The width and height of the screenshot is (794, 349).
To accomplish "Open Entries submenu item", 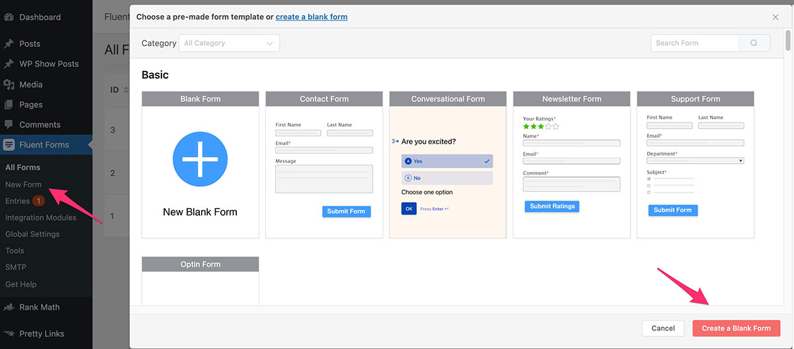I will 17,201.
